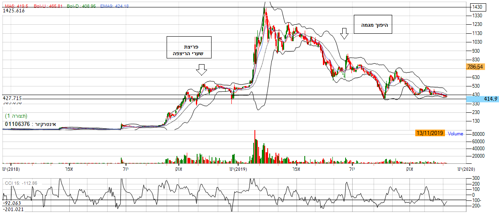Image resolution: width=499 pixels, height=214 pixels.
Task: Click the orange 13/11/2019 date label
Action: (x=430, y=133)
